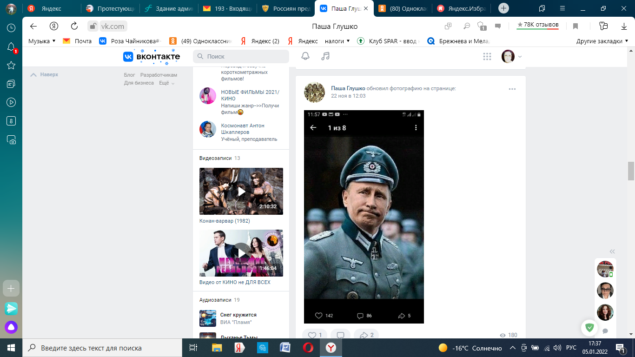The image size is (635, 357).
Task: Click the comment icon under the post
Action: click(x=340, y=335)
